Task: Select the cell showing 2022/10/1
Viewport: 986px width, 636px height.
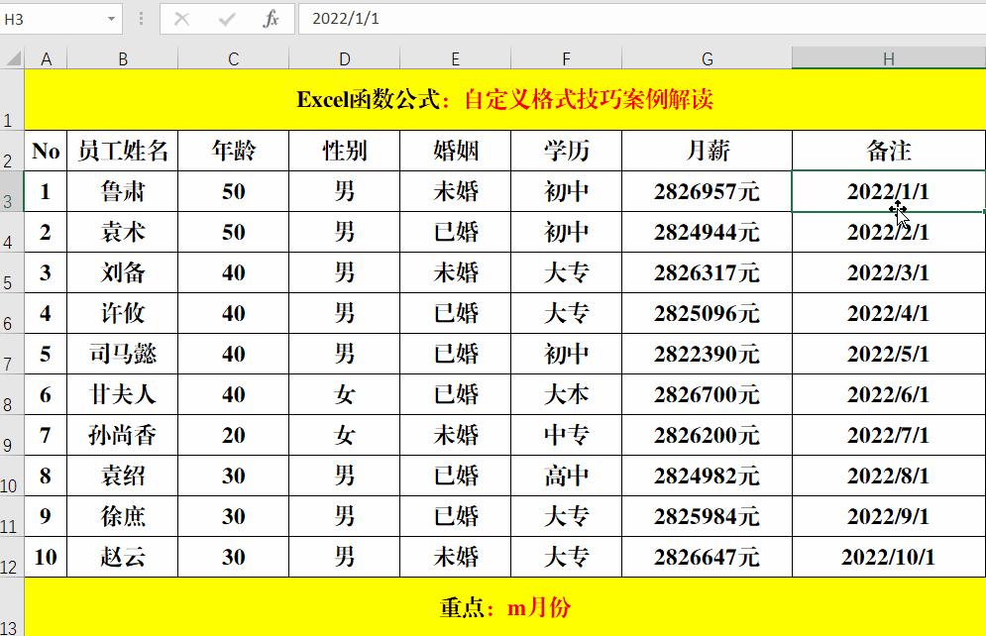Action: pos(888,557)
